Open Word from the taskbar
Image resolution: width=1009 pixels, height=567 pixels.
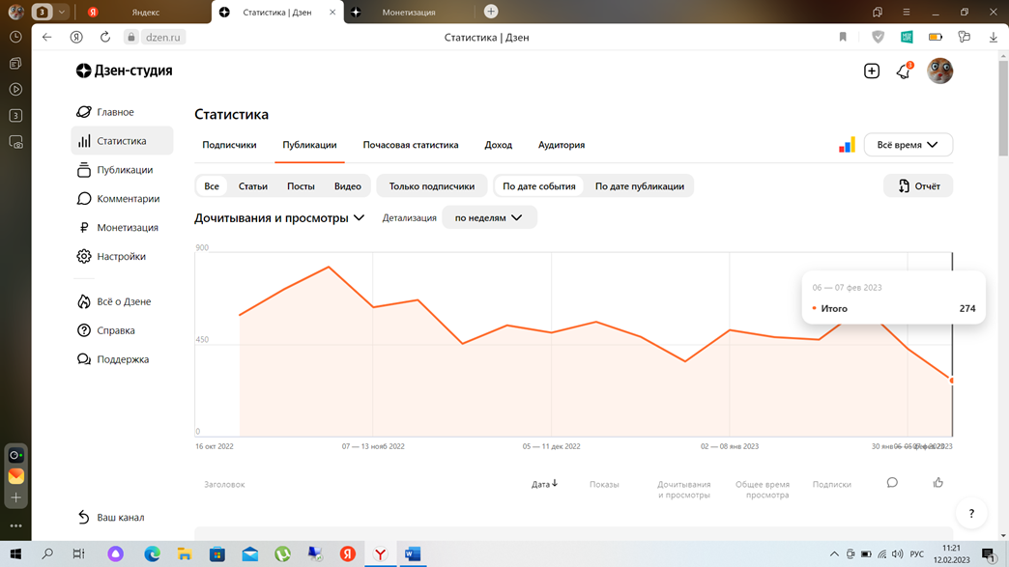tap(413, 553)
